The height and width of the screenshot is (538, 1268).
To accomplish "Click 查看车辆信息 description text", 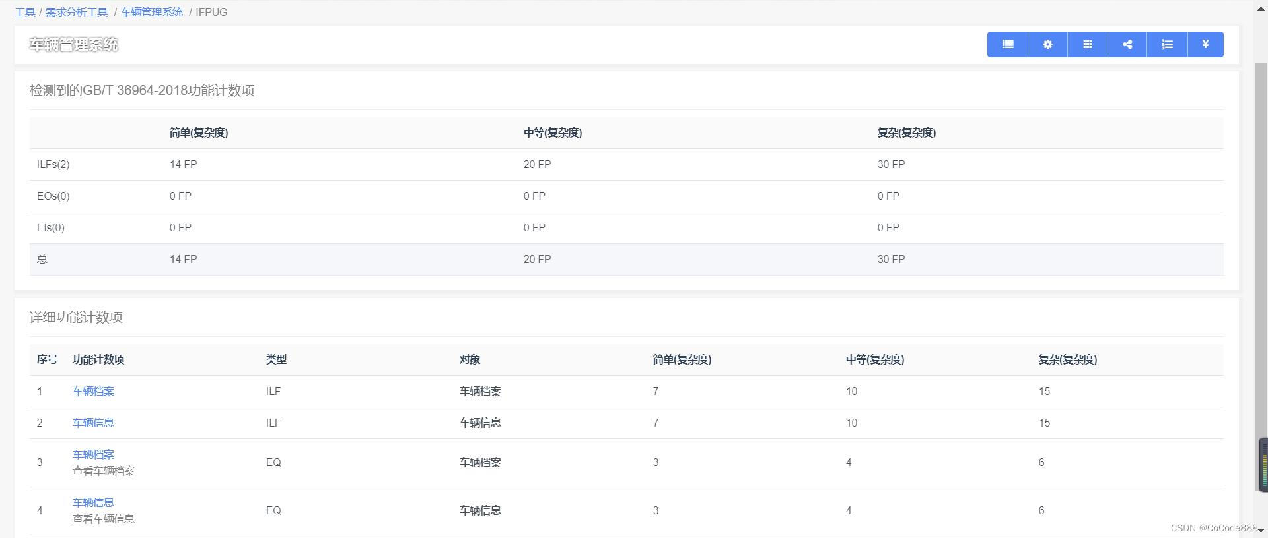I will 104,519.
